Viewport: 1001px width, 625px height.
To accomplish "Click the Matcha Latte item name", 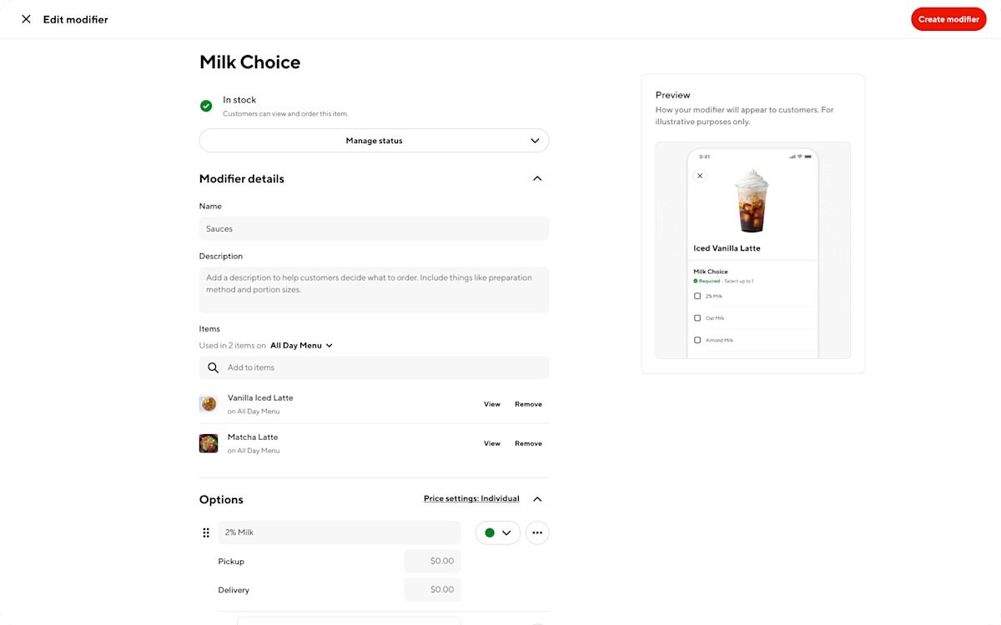I will tap(253, 437).
